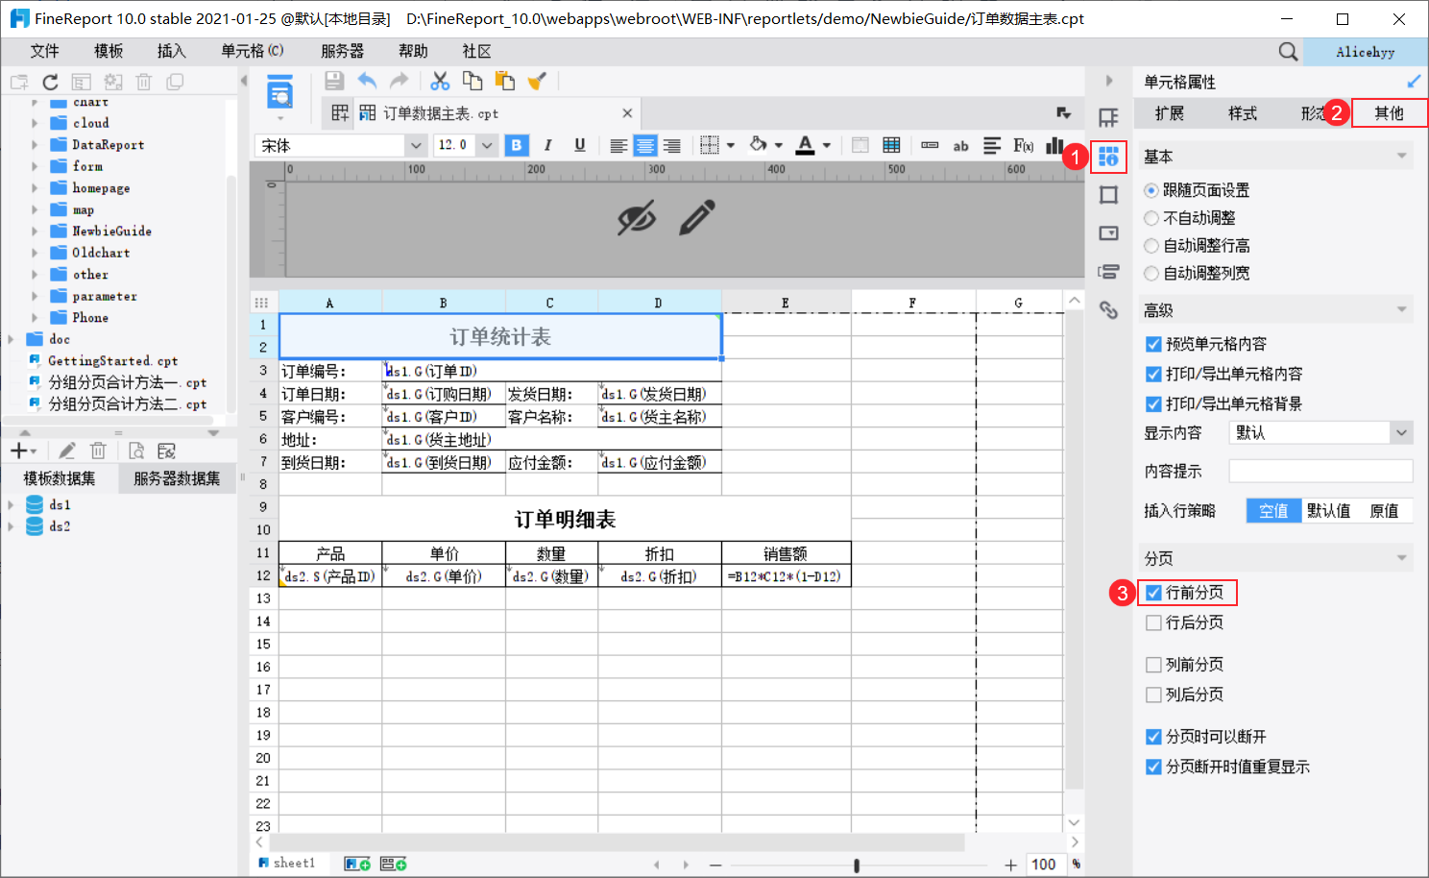Click the Alicehyy account button
The width and height of the screenshot is (1429, 878).
click(x=1365, y=52)
